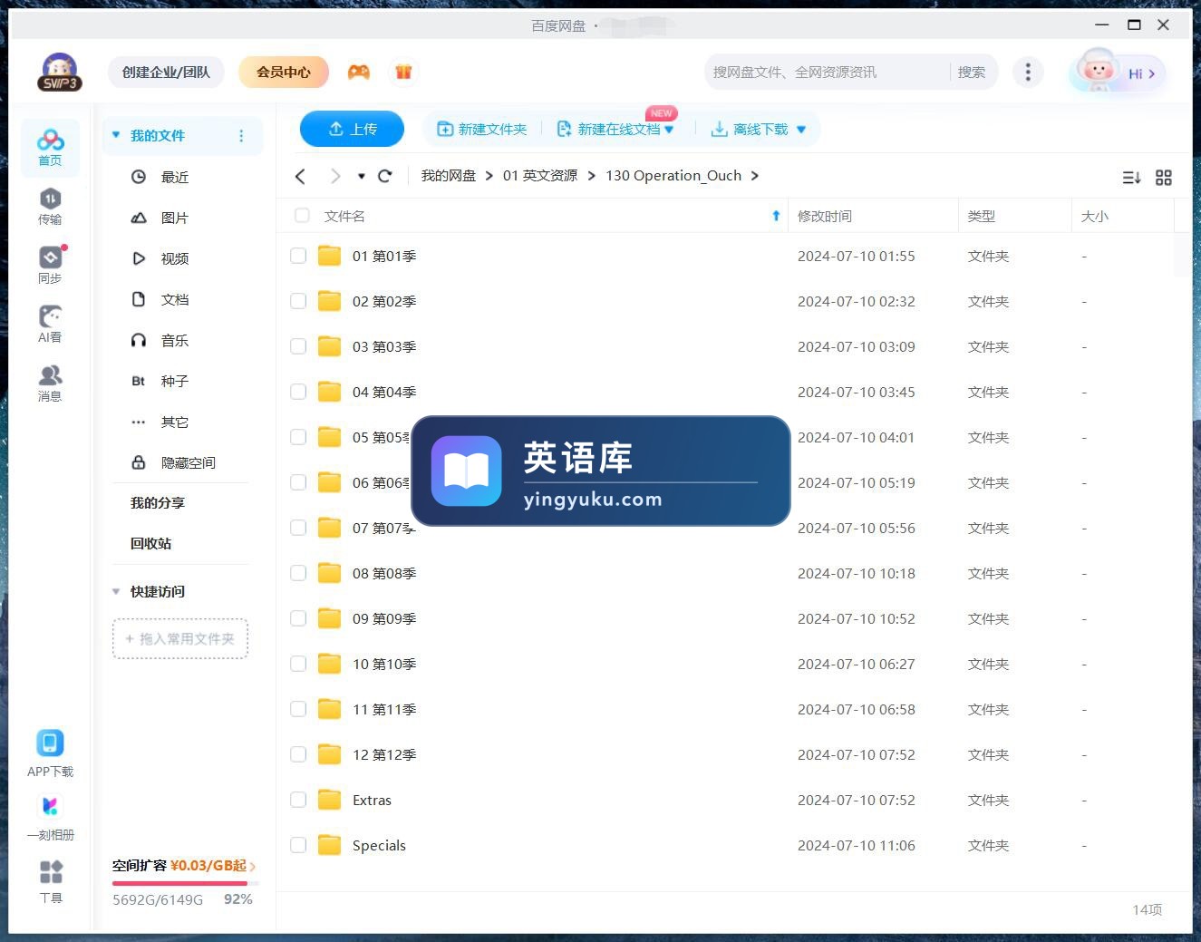
Task: Click the game controller icon
Action: pyautogui.click(x=359, y=72)
